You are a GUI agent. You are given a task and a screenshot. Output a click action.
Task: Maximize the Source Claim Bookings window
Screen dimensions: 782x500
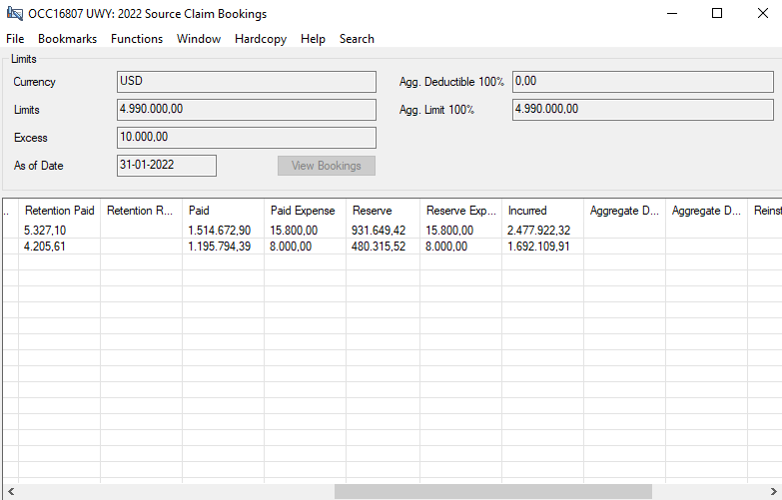click(717, 13)
